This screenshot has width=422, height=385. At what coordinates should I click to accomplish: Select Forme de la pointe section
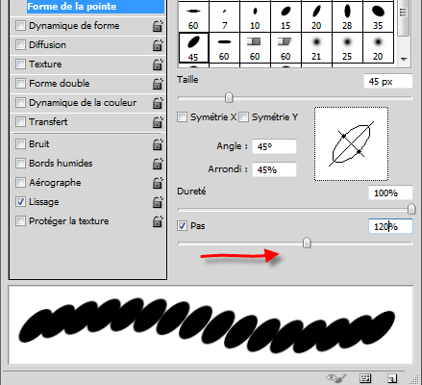(95, 7)
